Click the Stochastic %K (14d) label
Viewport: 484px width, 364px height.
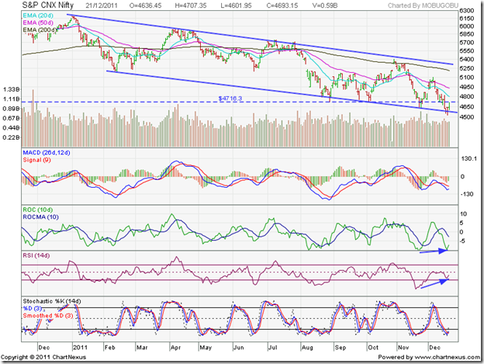(x=51, y=301)
